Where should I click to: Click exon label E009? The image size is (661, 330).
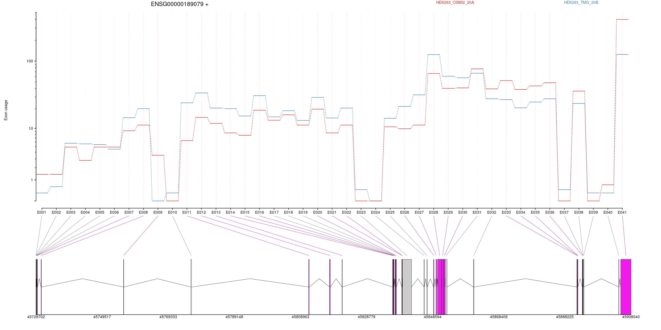(x=158, y=212)
